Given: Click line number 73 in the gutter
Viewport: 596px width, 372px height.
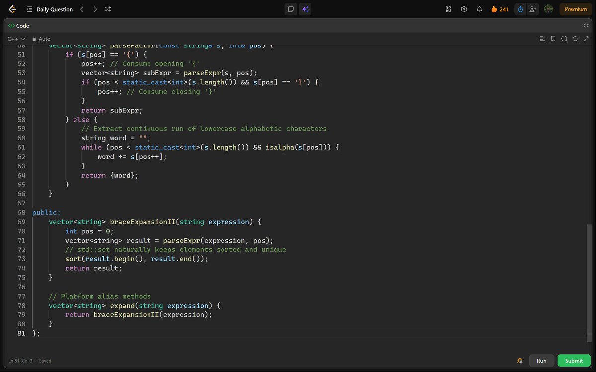Looking at the screenshot, I should (21, 259).
